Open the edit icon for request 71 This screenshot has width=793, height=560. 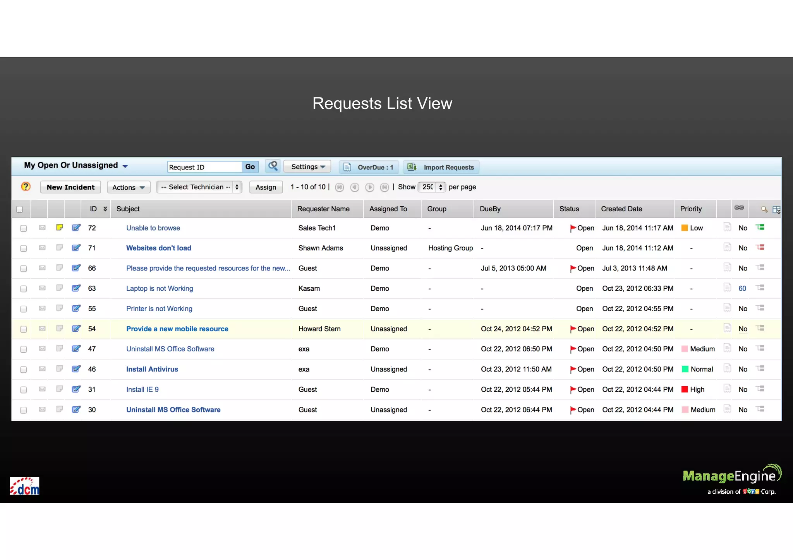click(76, 248)
